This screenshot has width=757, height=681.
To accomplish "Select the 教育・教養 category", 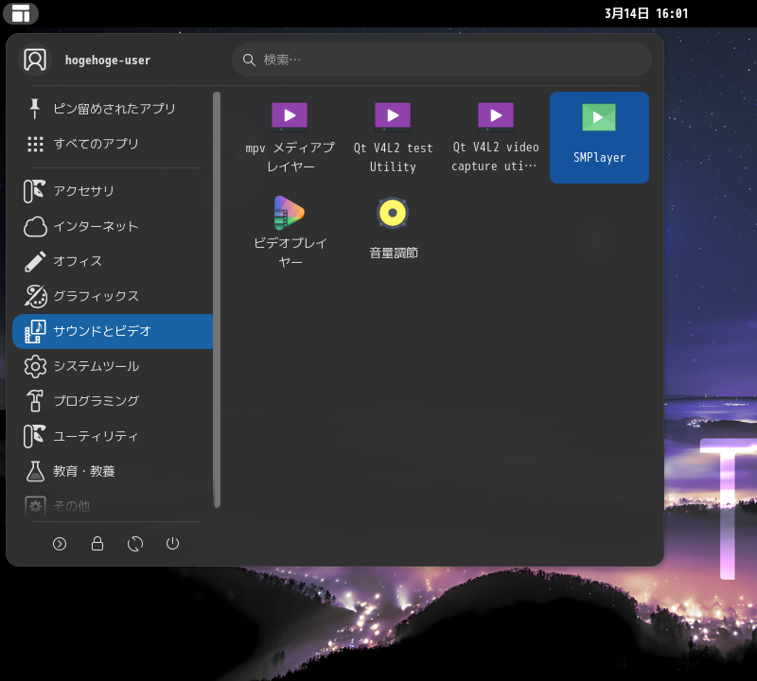I will pyautogui.click(x=112, y=471).
